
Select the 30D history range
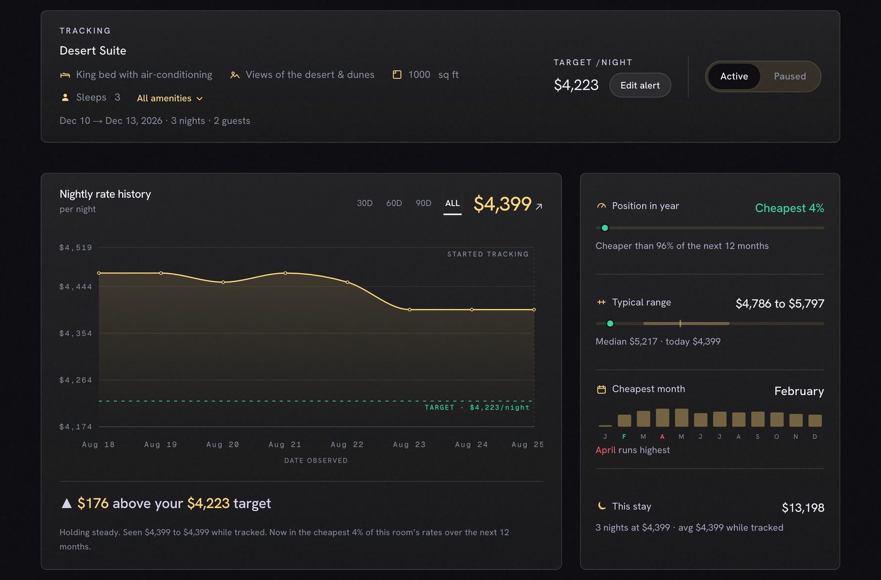365,203
